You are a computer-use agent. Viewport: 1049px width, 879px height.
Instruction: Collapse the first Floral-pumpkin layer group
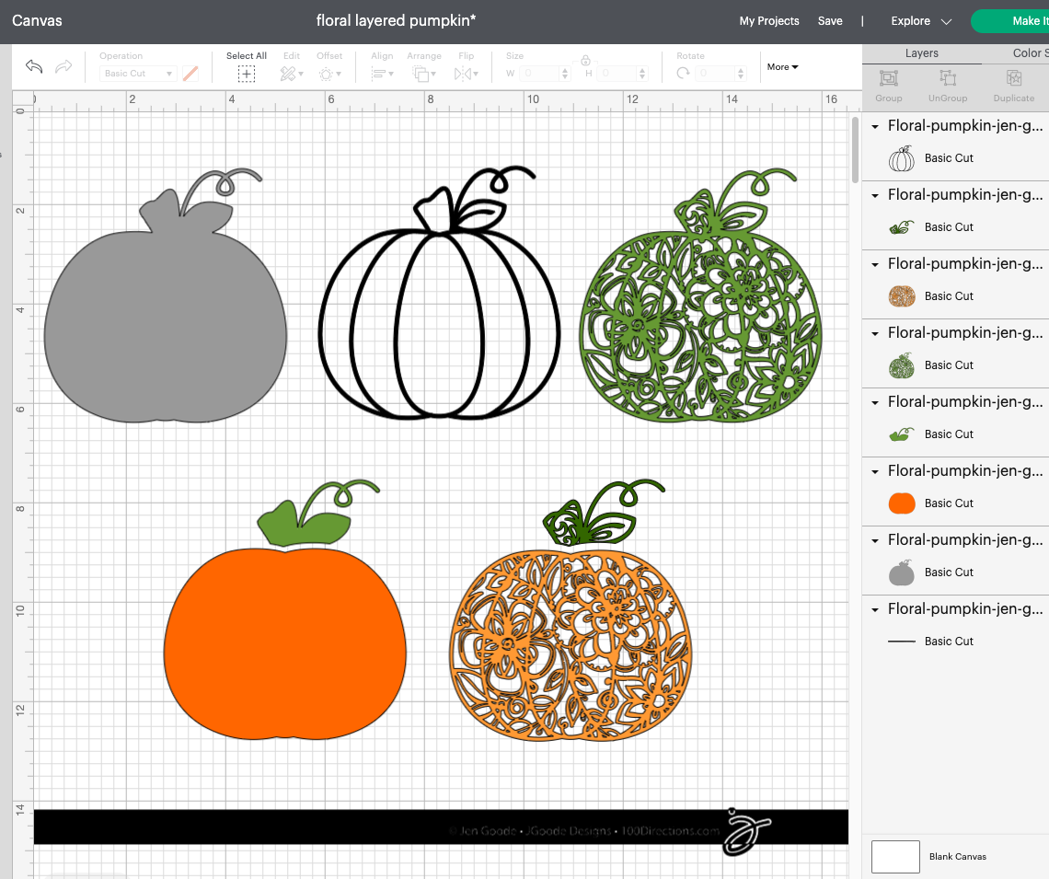875,126
